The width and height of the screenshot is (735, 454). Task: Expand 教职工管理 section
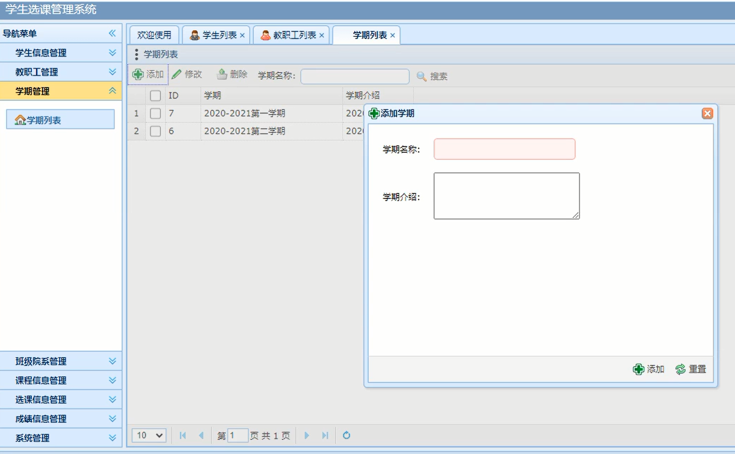(112, 72)
